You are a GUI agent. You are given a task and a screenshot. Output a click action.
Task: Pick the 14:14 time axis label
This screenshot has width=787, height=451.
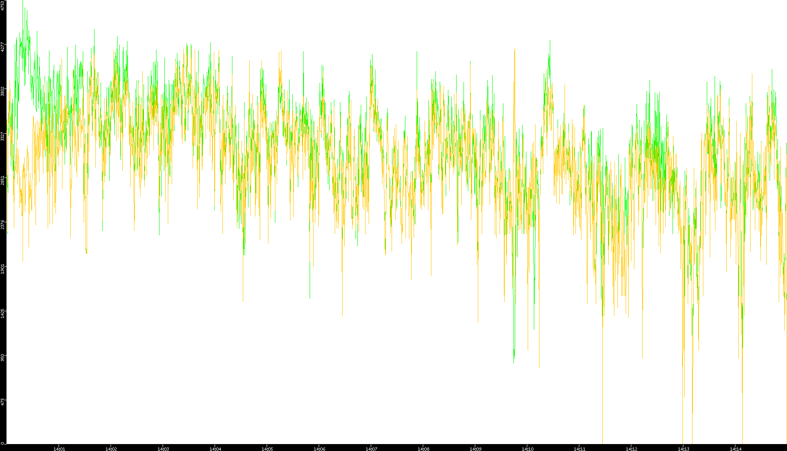coord(735,449)
